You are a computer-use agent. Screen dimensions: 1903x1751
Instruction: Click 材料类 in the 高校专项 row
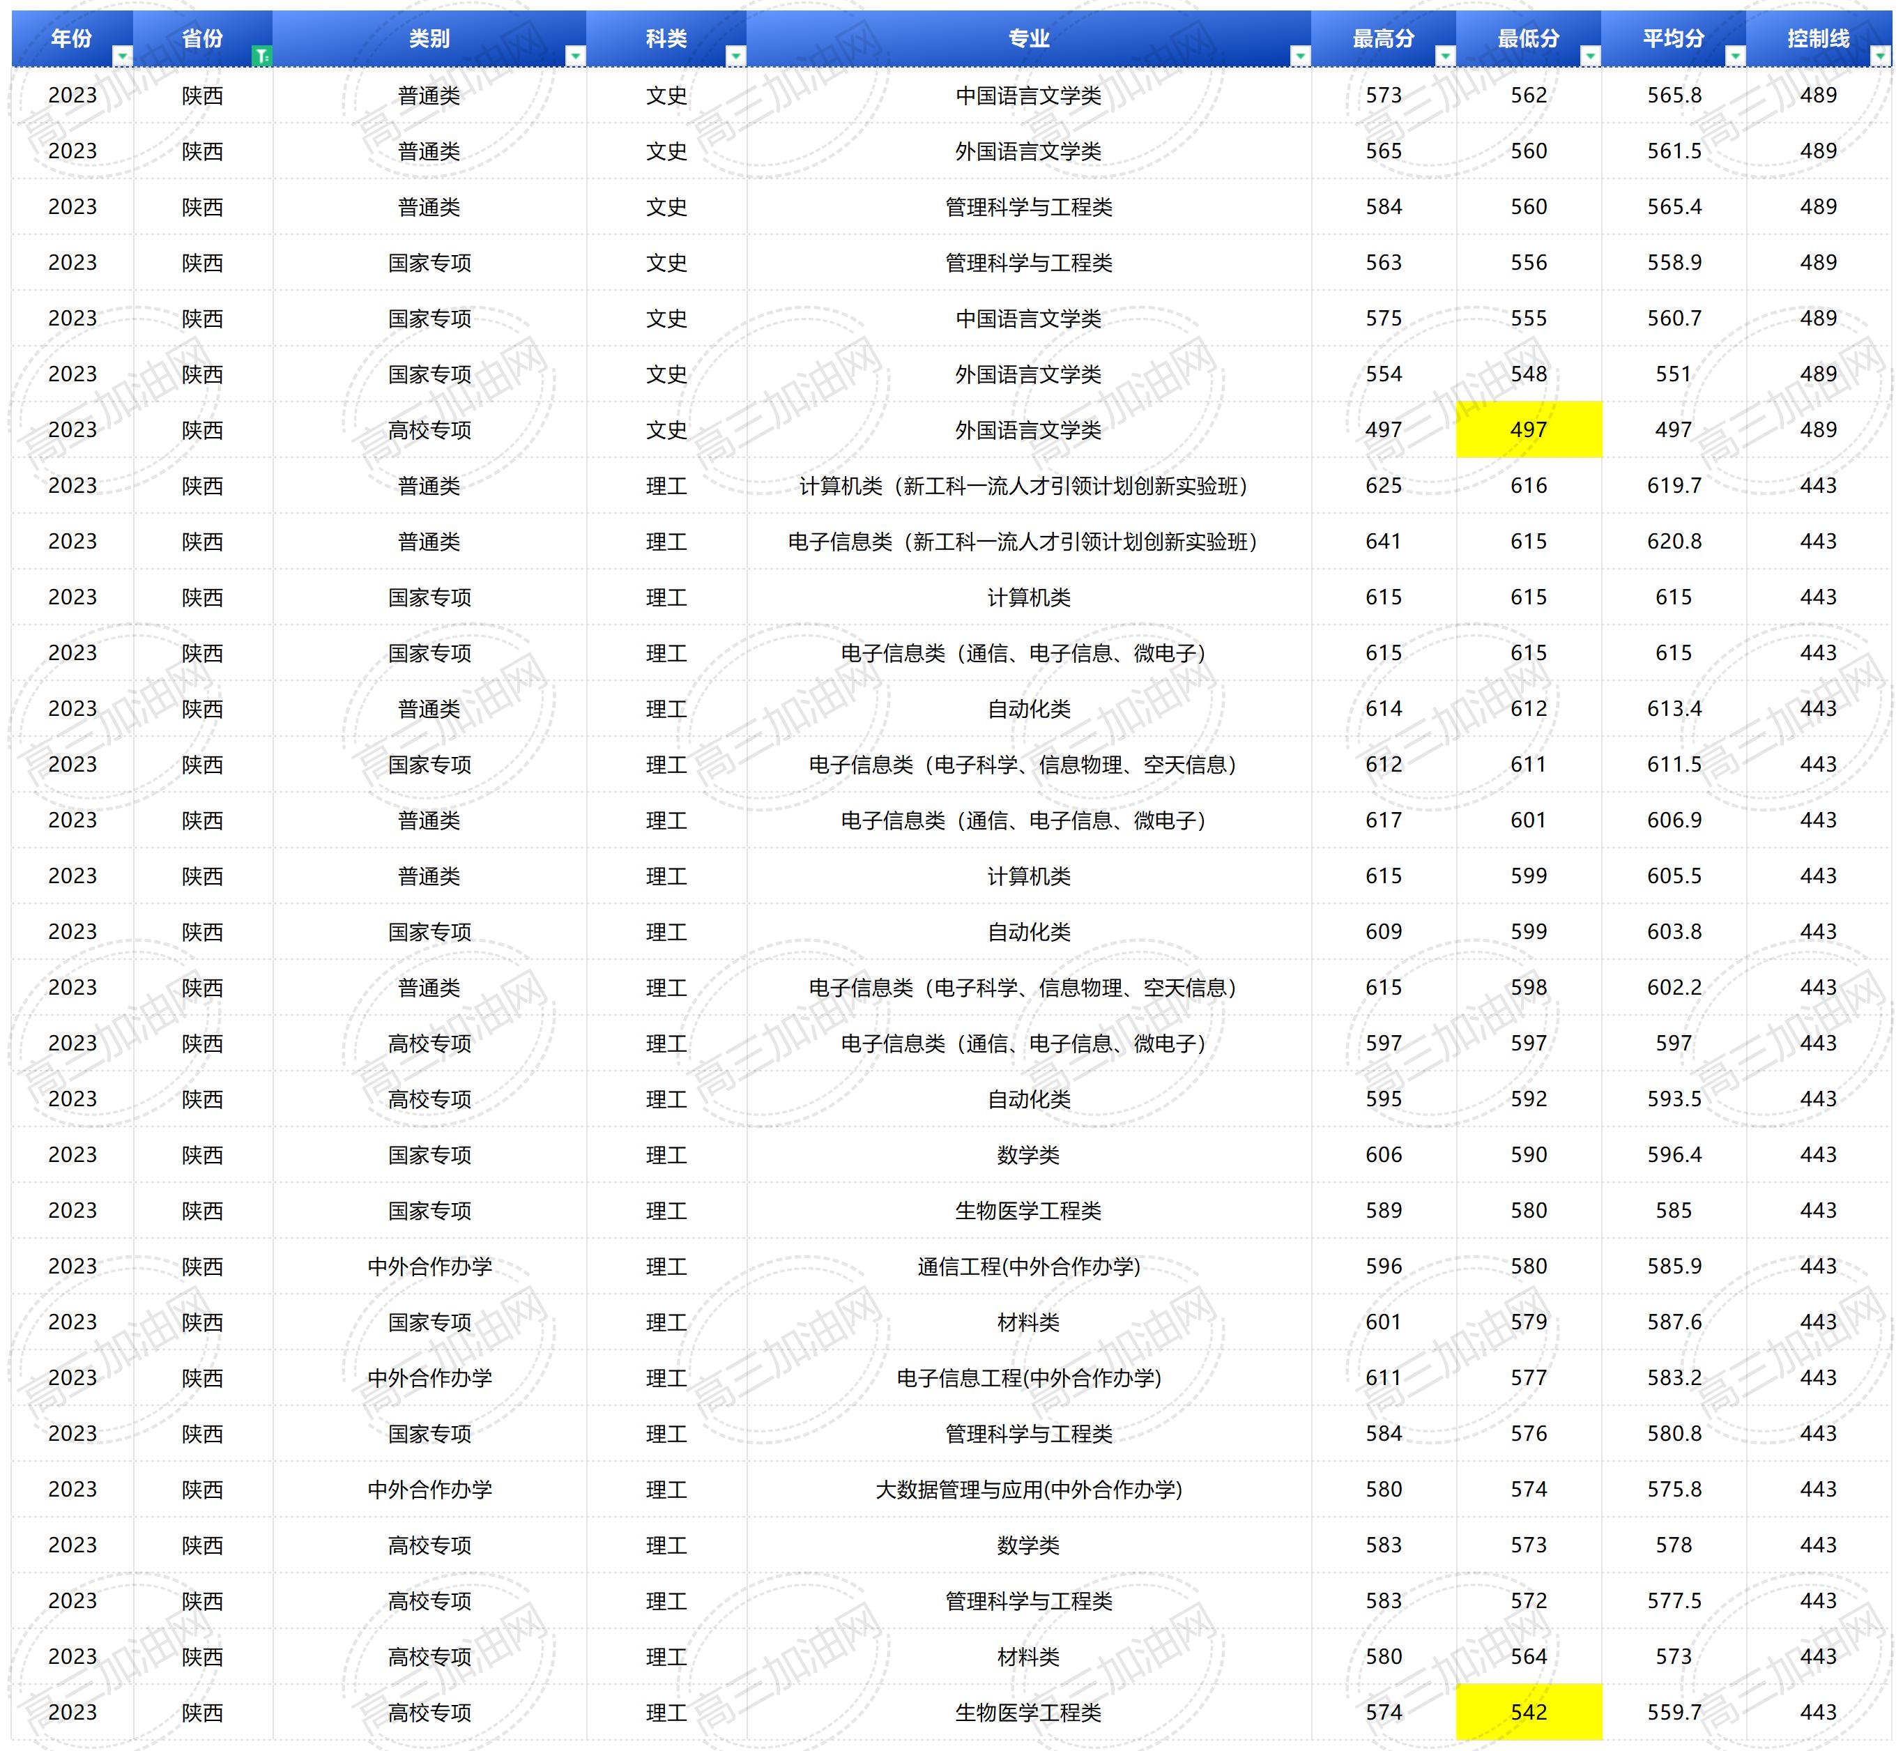pyautogui.click(x=1029, y=1656)
